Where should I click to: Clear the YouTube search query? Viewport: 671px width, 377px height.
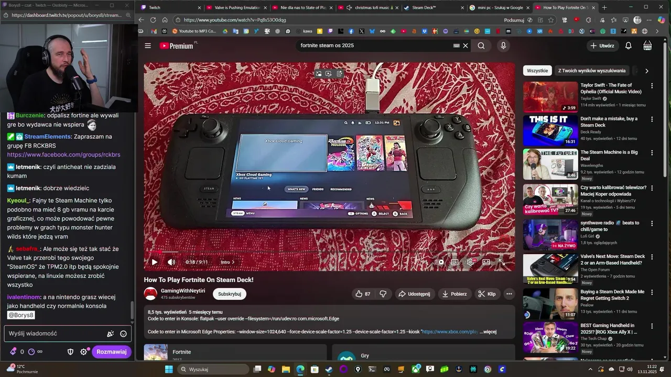465,46
